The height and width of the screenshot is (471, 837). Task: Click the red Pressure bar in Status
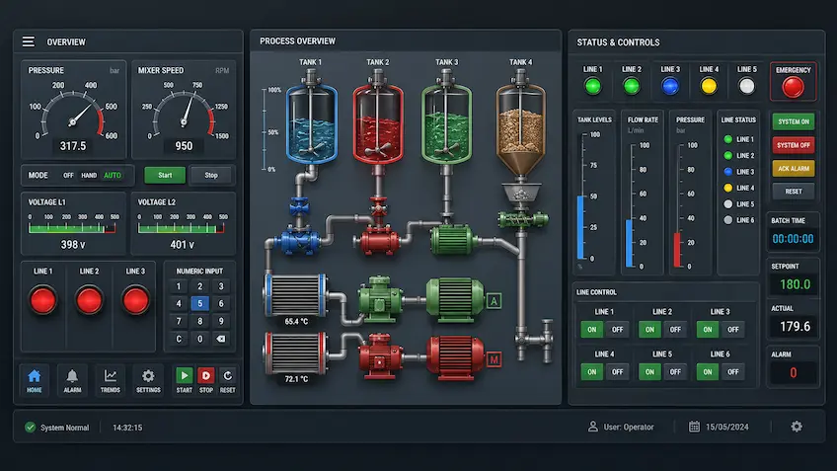point(677,250)
